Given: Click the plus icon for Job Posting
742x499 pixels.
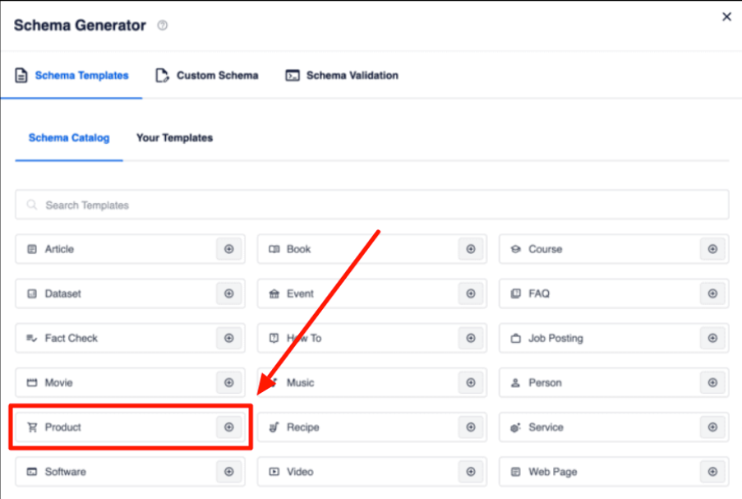Looking at the screenshot, I should (x=712, y=338).
